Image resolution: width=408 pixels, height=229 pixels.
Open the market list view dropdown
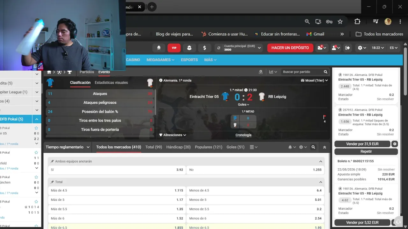coord(254,147)
